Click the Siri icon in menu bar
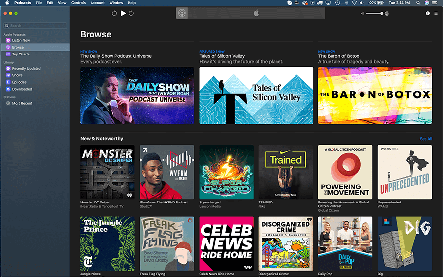Viewport: 443px width, 277px height. pos(427,3)
